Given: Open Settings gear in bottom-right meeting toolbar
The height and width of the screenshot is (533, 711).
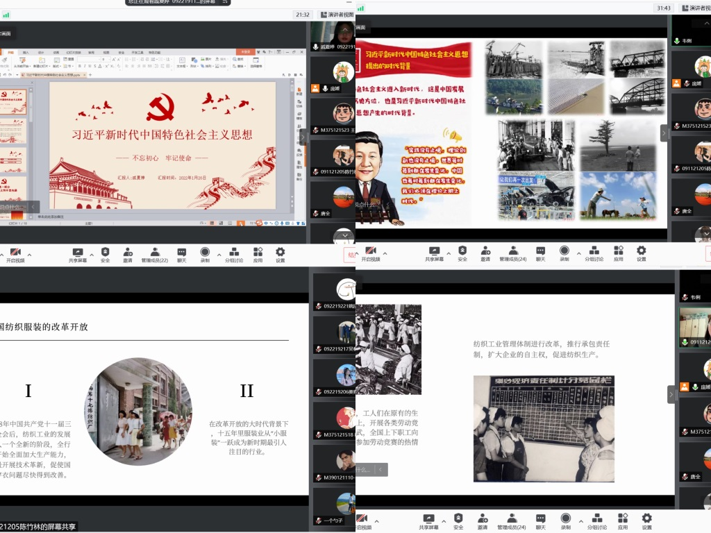Looking at the screenshot, I should point(646,521).
